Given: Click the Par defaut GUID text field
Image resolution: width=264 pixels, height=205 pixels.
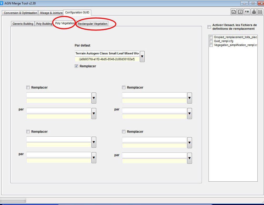Looking at the screenshot, I should pos(107,59).
